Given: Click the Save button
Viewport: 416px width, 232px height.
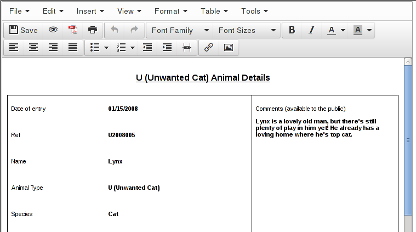Looking at the screenshot, I should [24, 30].
